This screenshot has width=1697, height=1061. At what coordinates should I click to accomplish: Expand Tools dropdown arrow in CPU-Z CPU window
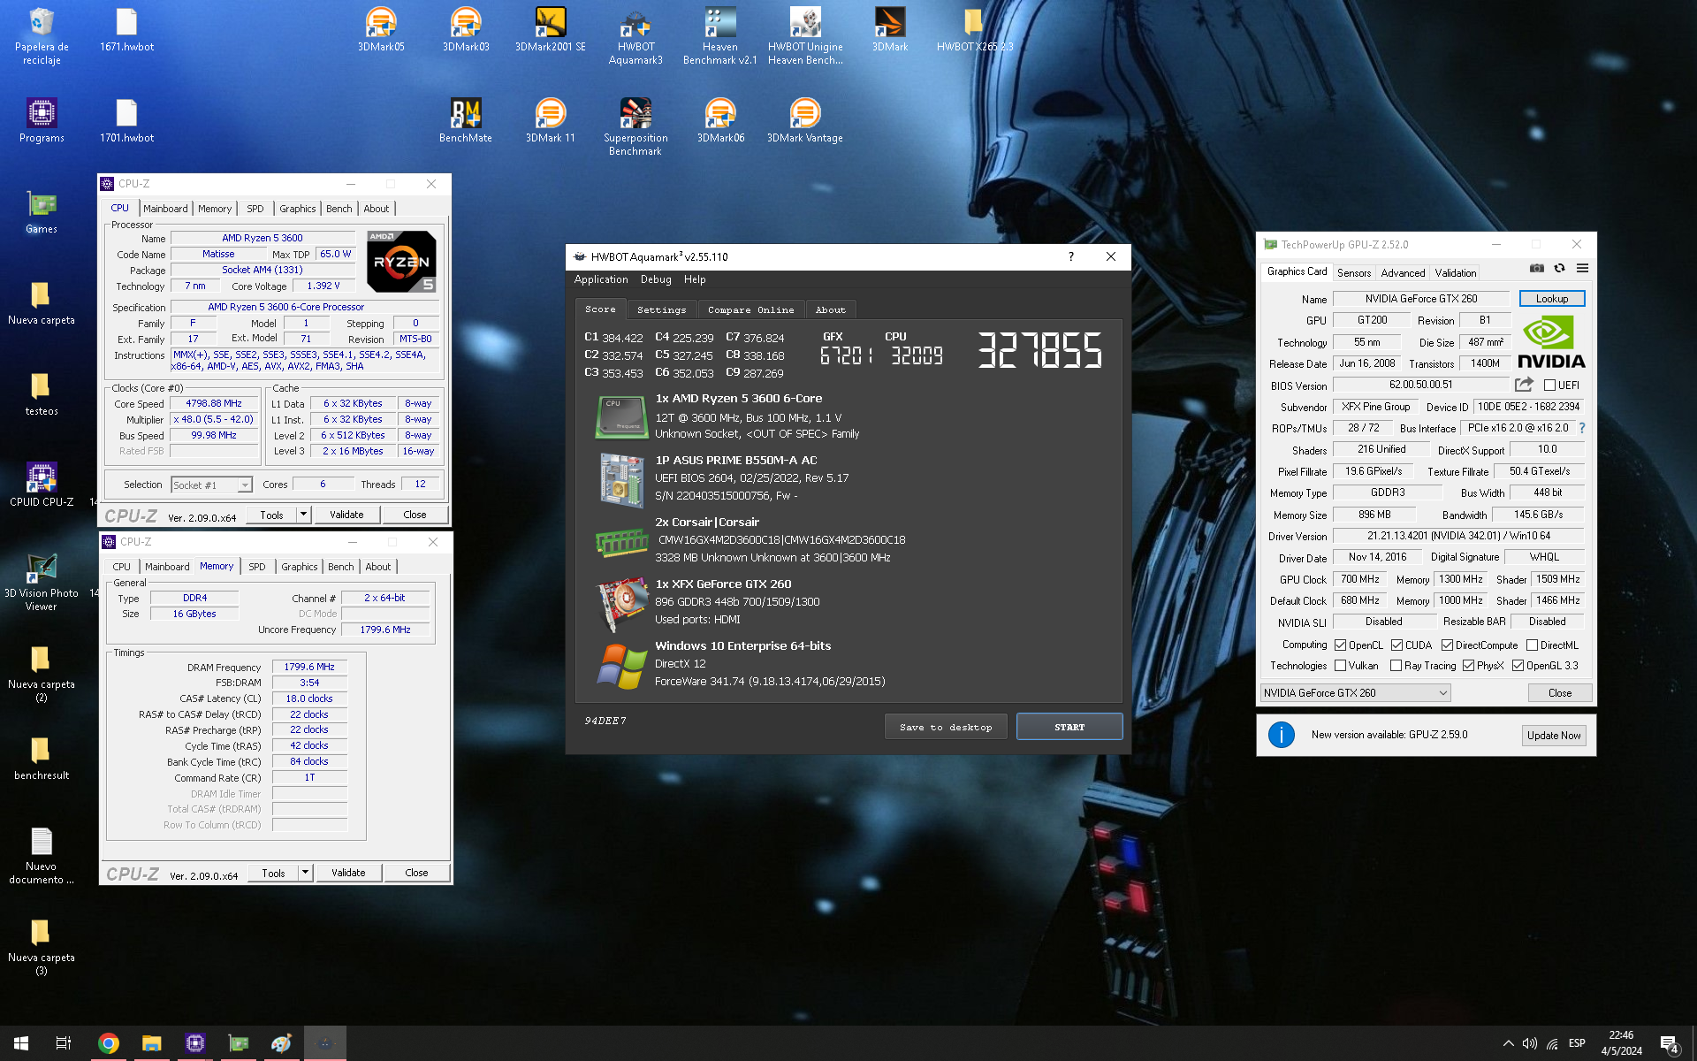(x=303, y=514)
